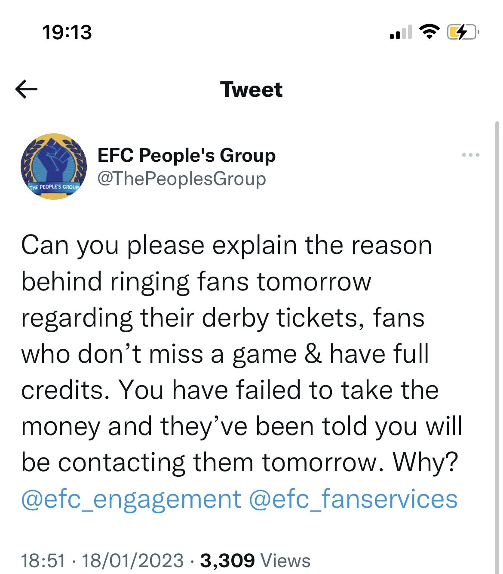Tap the 18:51 tweet timestamp
This screenshot has height=574, width=503.
click(43, 561)
